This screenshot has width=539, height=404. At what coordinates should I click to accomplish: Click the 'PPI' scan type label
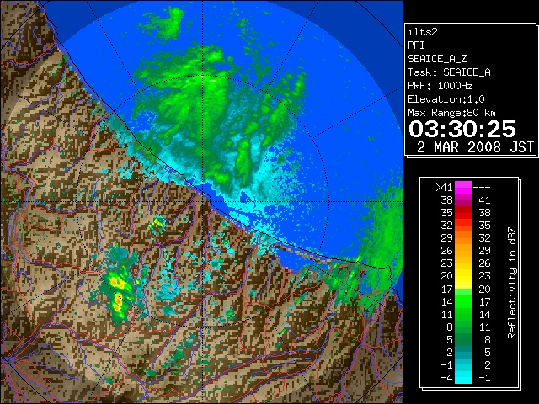point(416,45)
